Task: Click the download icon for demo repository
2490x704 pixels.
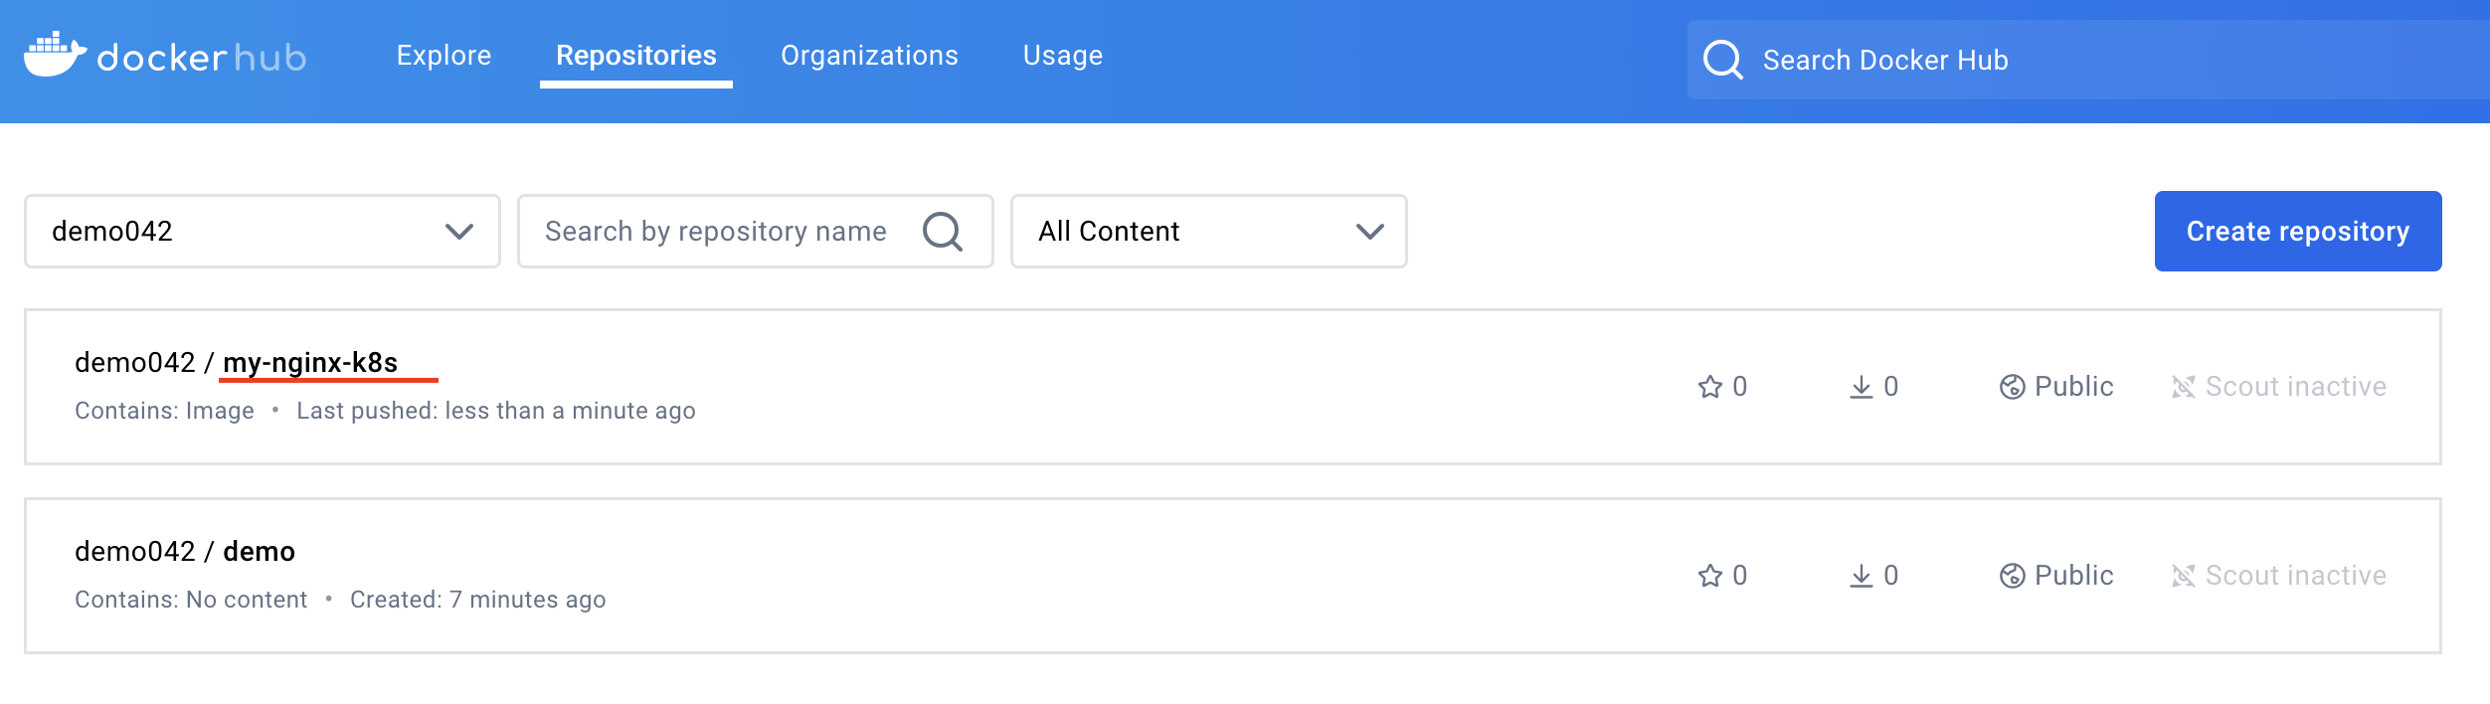Action: click(x=1861, y=576)
